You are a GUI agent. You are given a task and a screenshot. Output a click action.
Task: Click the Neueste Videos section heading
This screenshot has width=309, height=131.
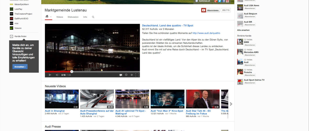pyautogui.click(x=55, y=86)
